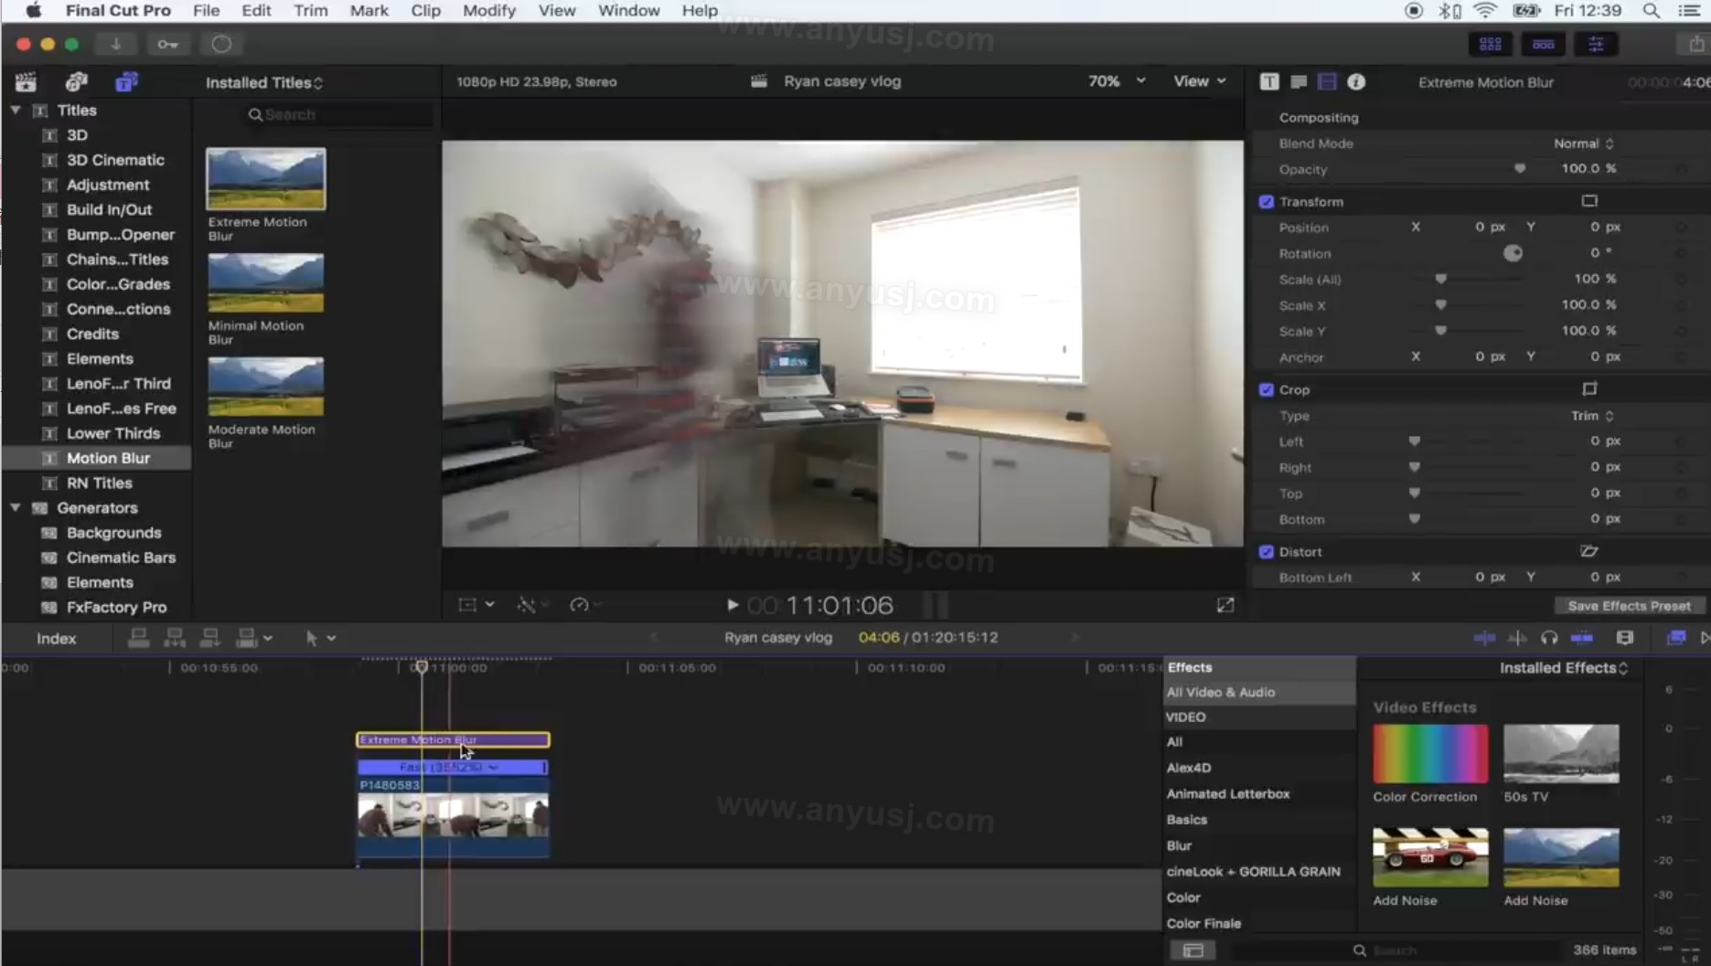Show Crop onscreen controls icon
1711x966 pixels.
1589,389
